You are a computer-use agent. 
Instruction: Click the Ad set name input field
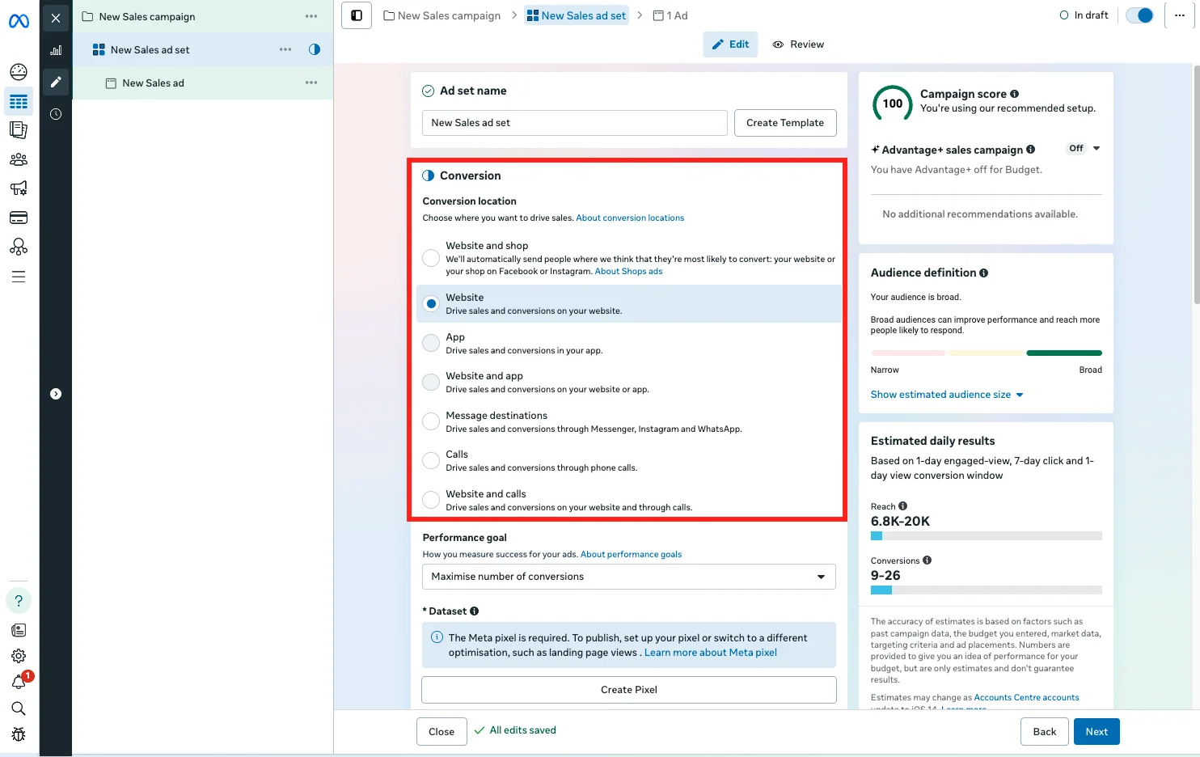[x=575, y=123]
